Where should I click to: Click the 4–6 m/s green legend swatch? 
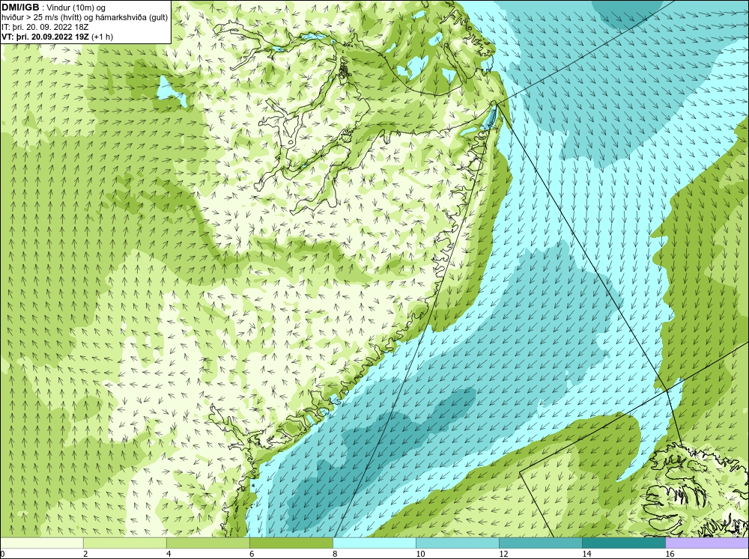(x=207, y=543)
